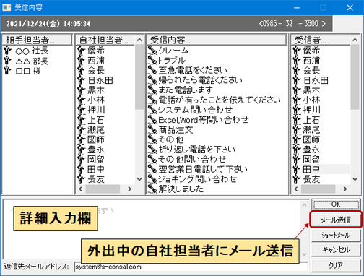The width and height of the screenshot is (364, 276).
Task: Click person icon next to 上石 in 受信者 list
Action: coord(297,120)
